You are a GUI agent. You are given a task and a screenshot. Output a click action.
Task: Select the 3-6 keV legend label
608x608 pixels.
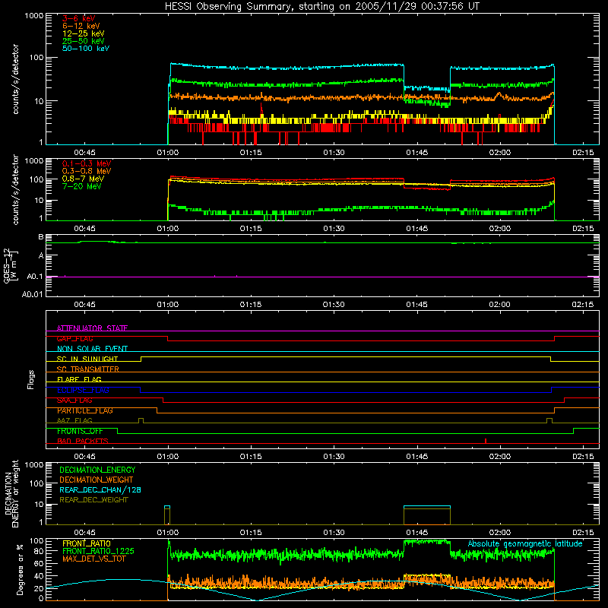[x=78, y=18]
